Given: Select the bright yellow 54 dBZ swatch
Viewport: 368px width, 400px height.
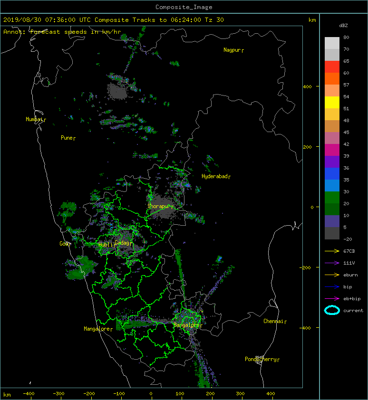Looking at the screenshot, I should point(332,103).
